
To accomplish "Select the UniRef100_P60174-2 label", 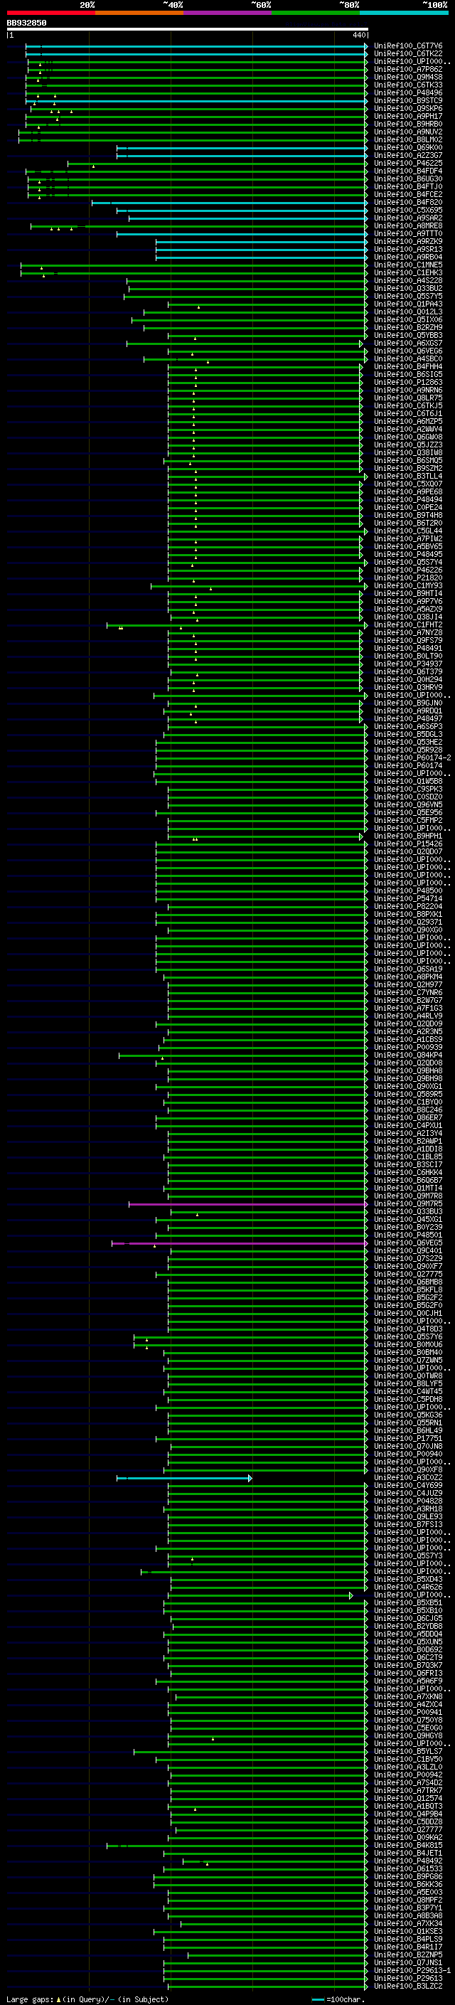I will coord(412,758).
